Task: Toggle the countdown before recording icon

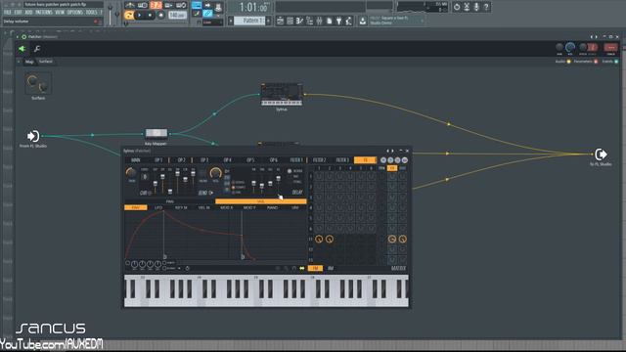Action: click(x=156, y=5)
